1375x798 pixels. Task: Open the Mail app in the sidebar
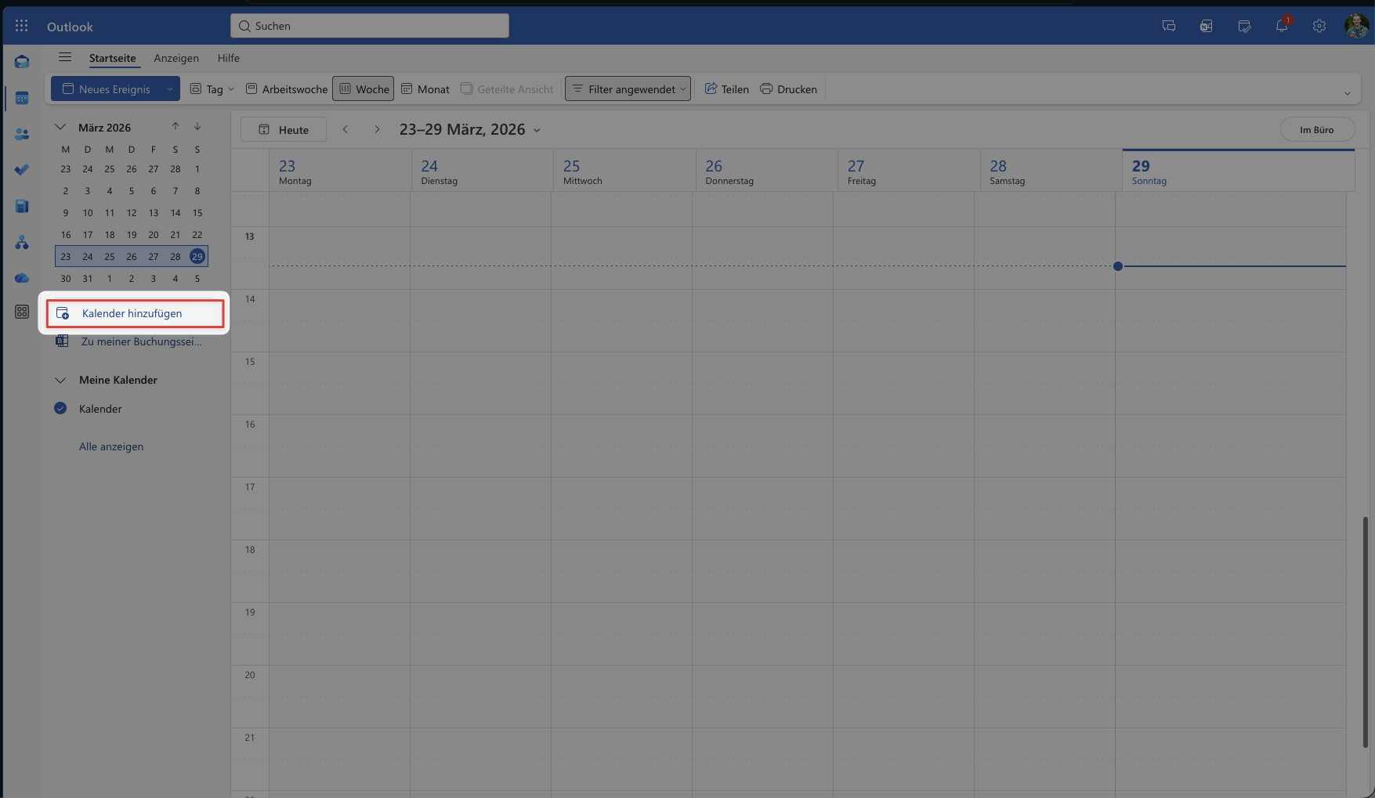[x=21, y=61]
